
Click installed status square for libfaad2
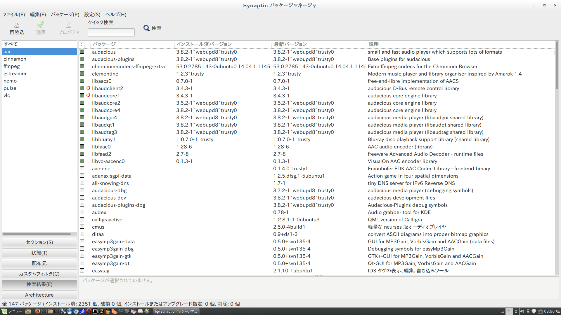[x=82, y=154]
